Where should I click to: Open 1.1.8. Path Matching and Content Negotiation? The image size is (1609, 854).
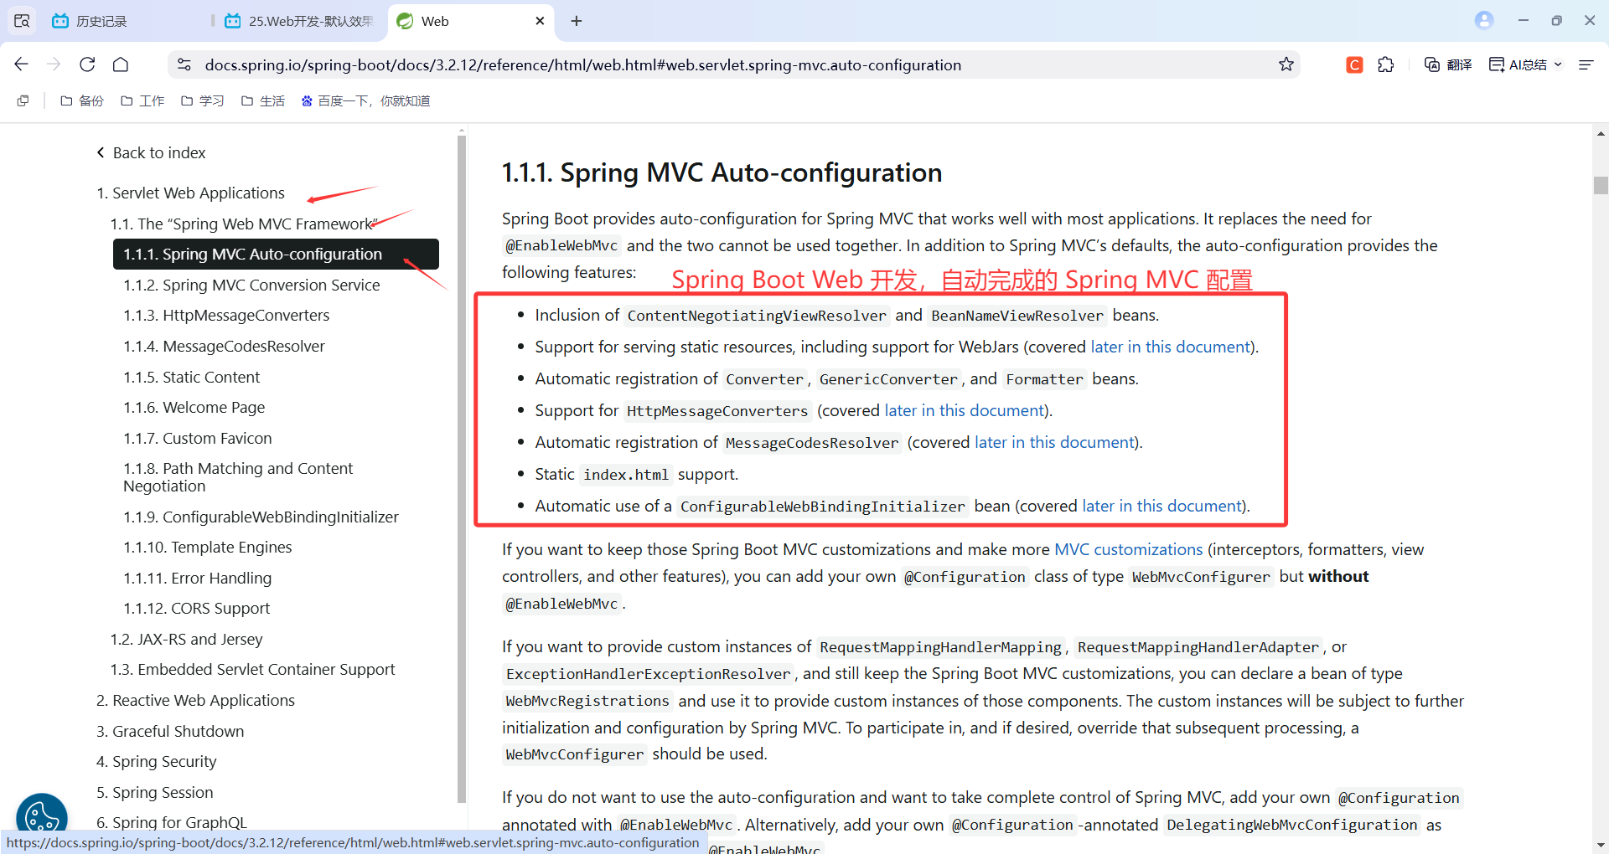[x=238, y=477]
